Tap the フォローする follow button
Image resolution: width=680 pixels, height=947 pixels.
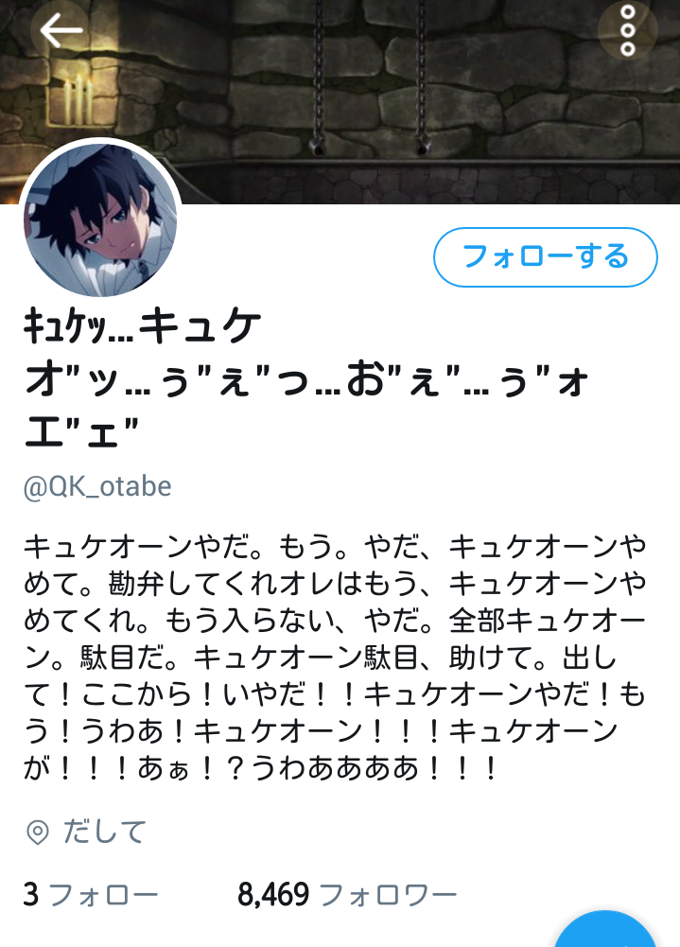[x=546, y=256]
